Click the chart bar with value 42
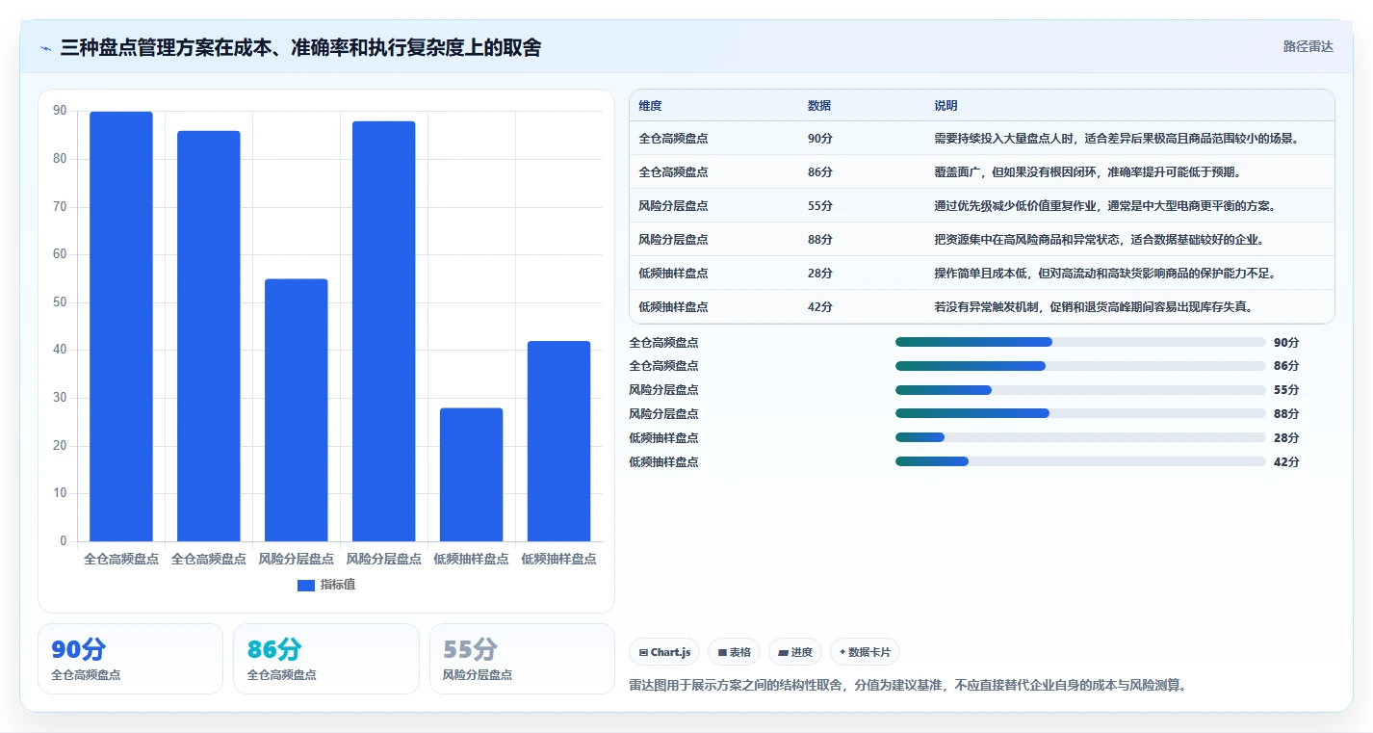The image size is (1373, 733). [559, 441]
